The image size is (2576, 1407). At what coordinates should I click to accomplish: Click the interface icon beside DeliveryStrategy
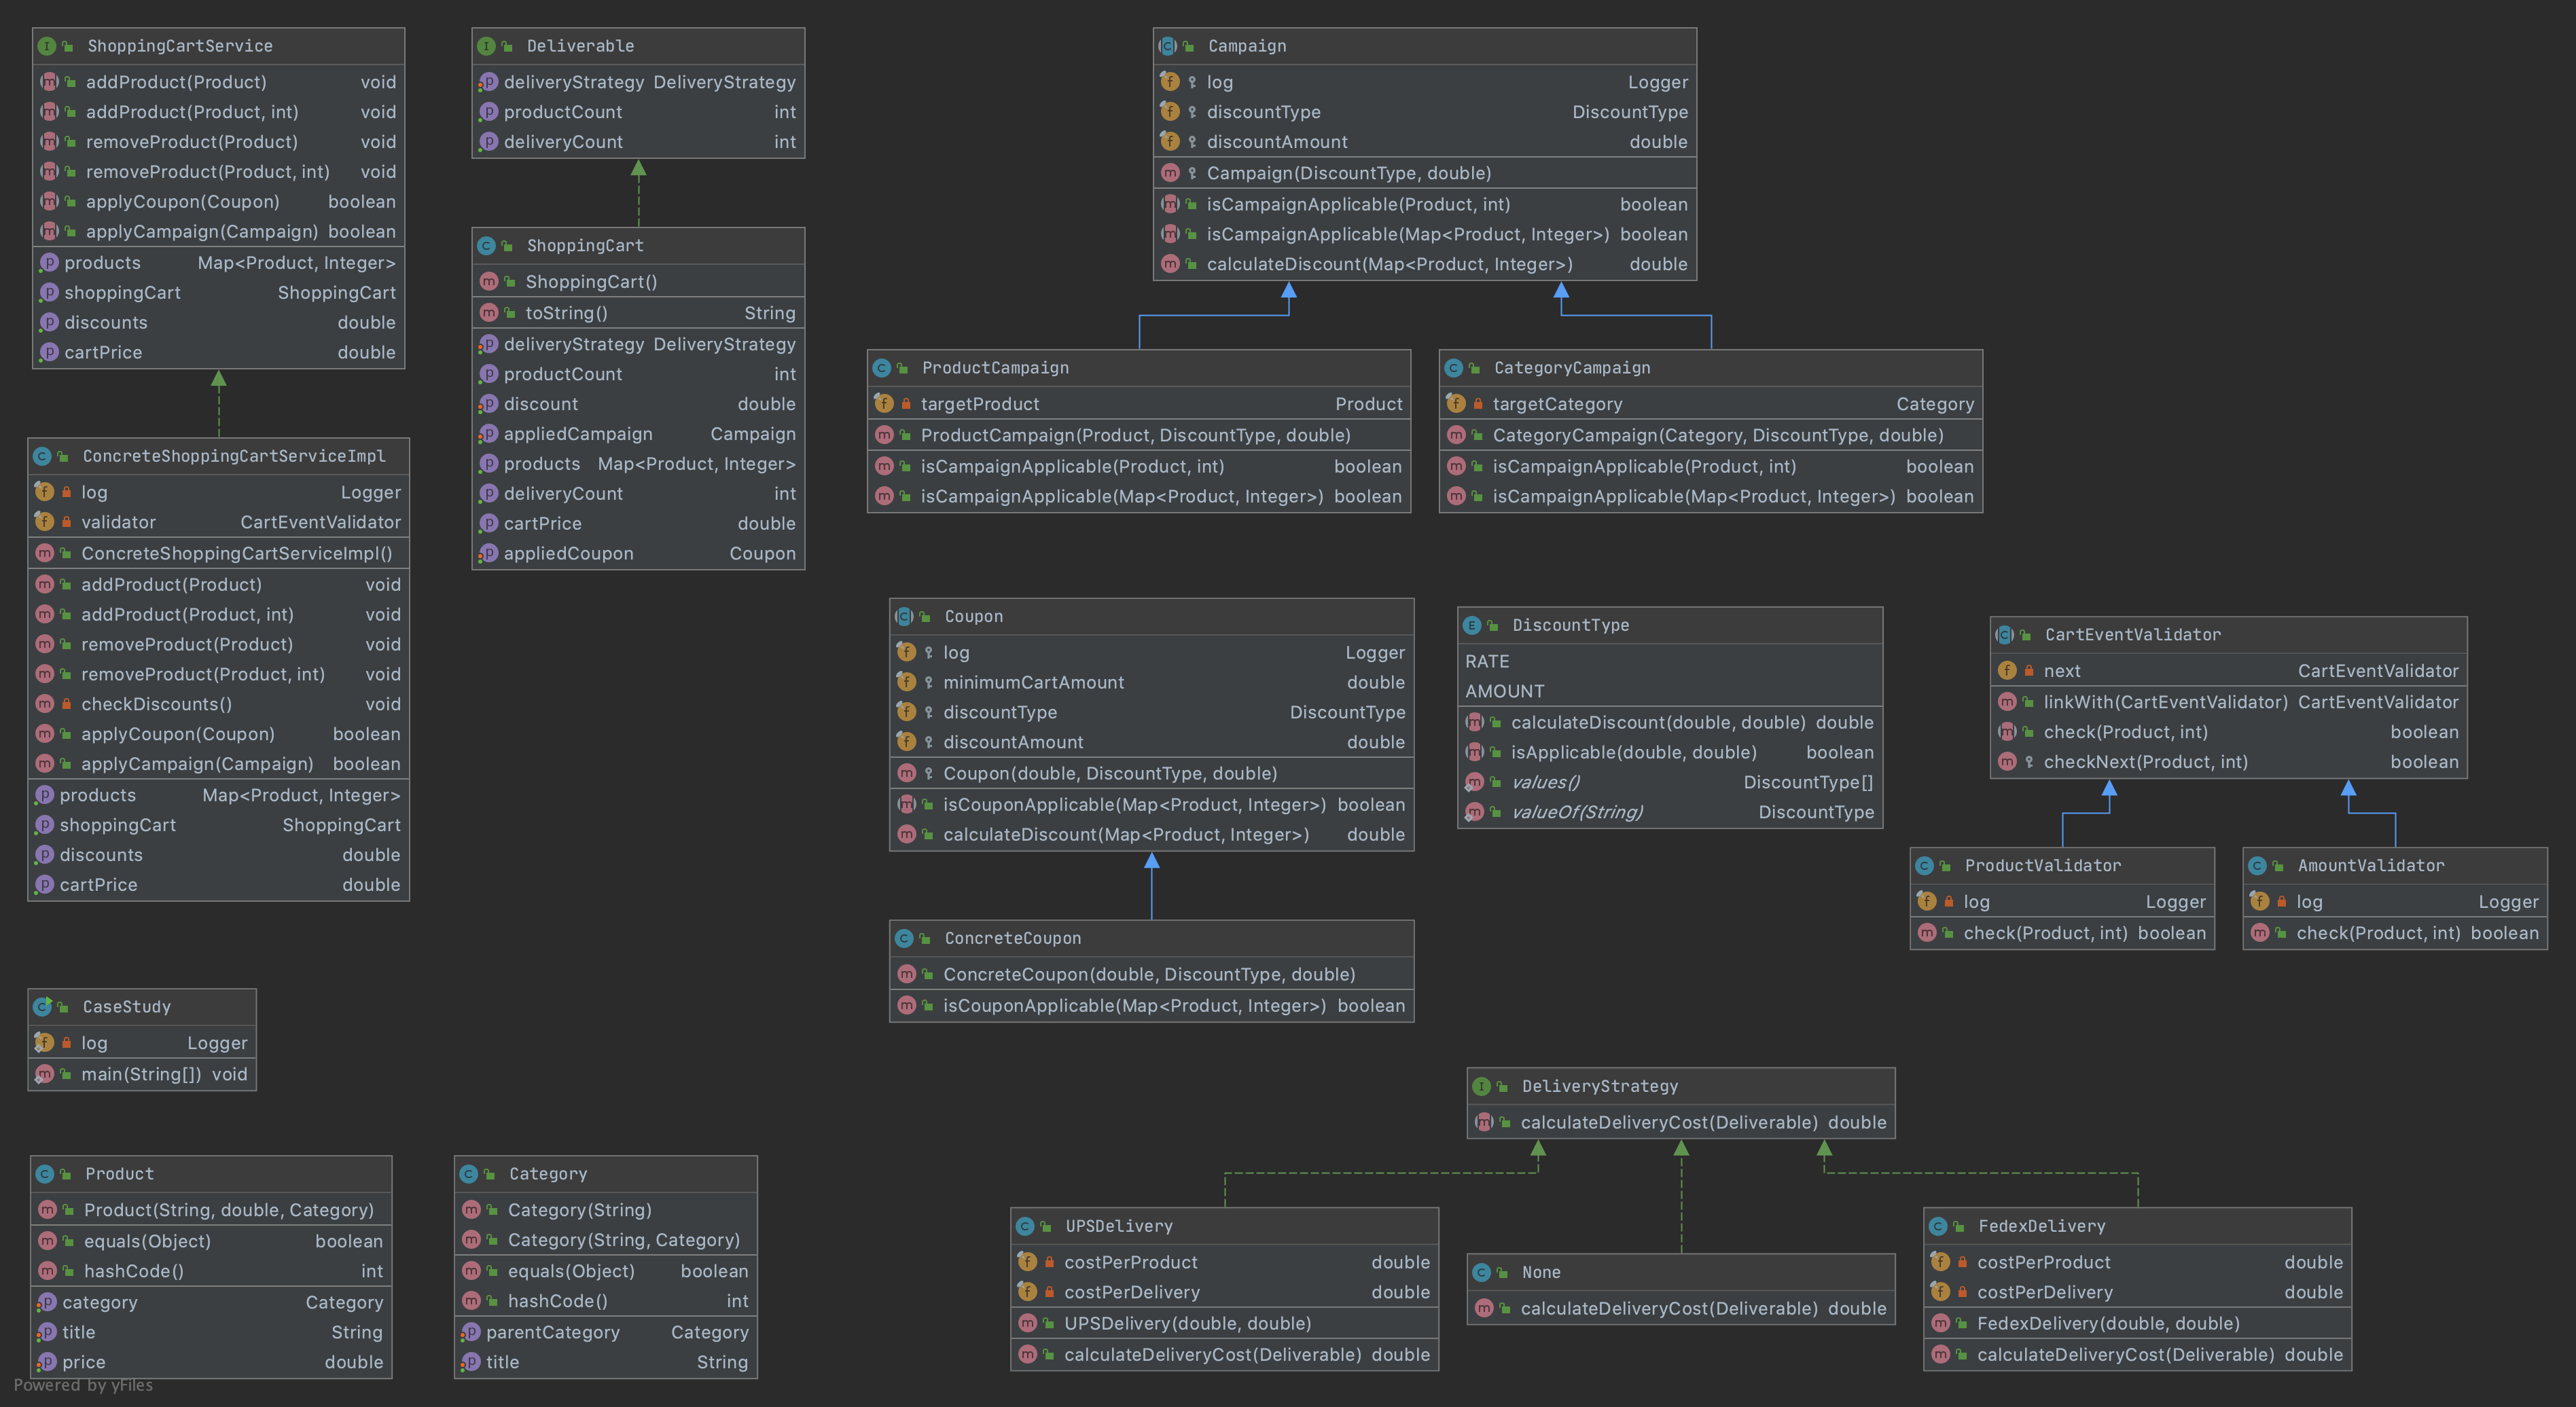(x=1481, y=1086)
